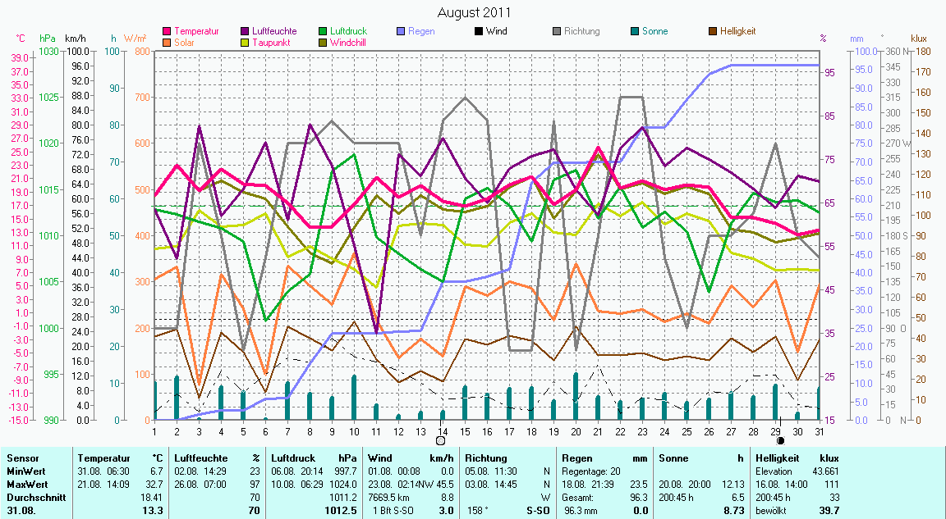Screen dimensions: 946x519
Task: Click the green Luftdruck legend swatch
Action: (323, 32)
